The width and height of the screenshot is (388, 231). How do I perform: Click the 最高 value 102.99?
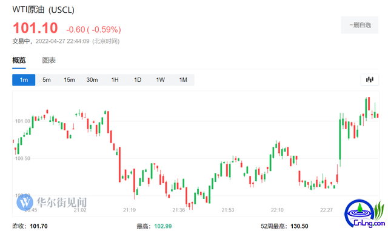(163, 226)
